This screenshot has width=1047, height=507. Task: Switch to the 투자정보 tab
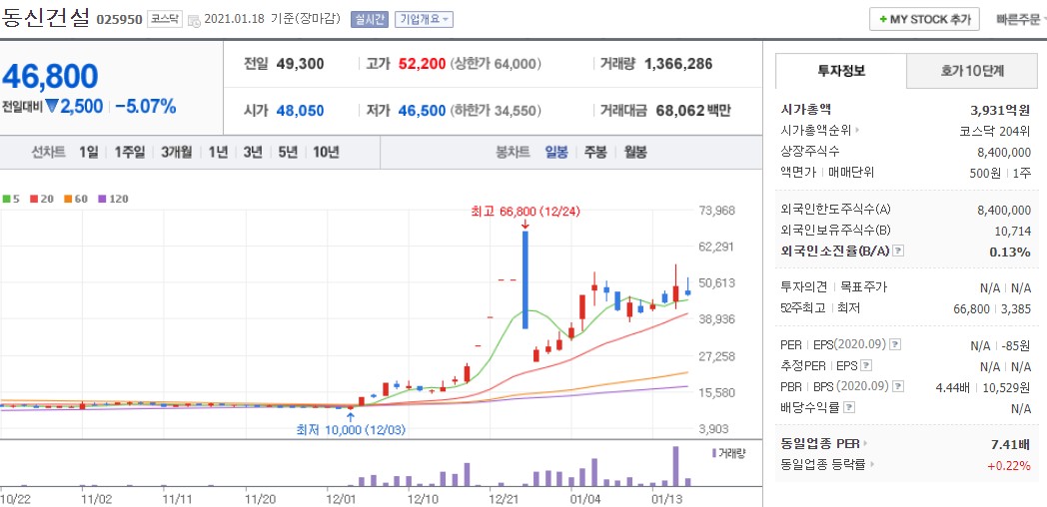coord(840,71)
